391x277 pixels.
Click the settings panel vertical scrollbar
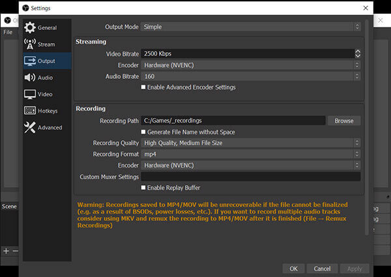tap(366, 127)
